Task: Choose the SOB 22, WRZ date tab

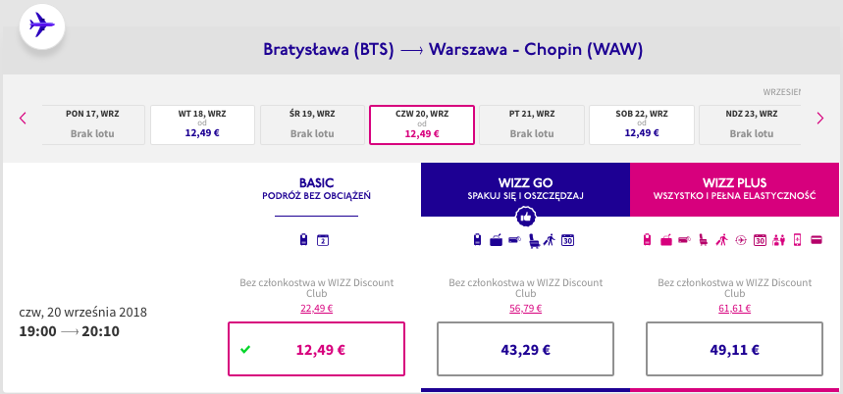Action: click(642, 124)
